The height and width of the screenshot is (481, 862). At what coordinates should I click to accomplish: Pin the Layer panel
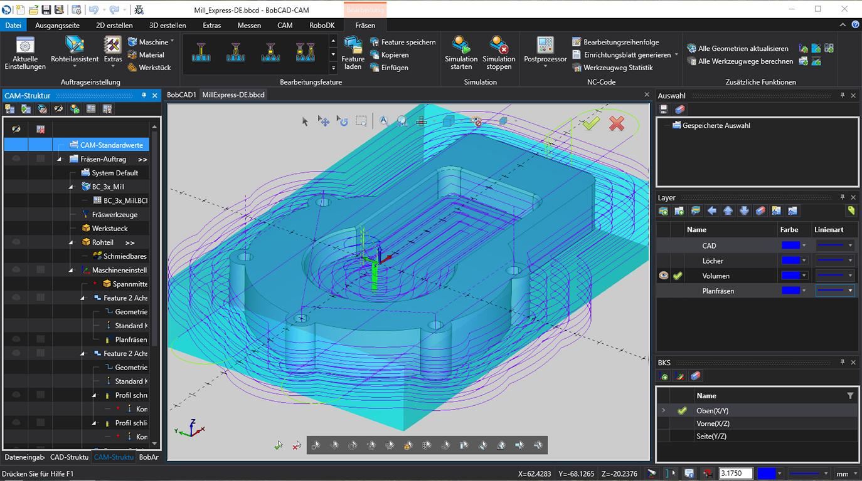[x=842, y=197]
